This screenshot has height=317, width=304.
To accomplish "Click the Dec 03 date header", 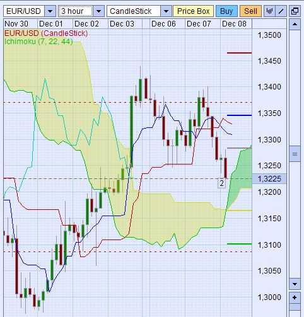I will point(122,24).
